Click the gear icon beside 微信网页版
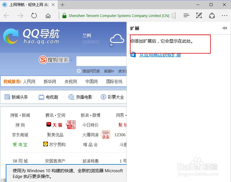The image size is (231, 182). (79, 71)
